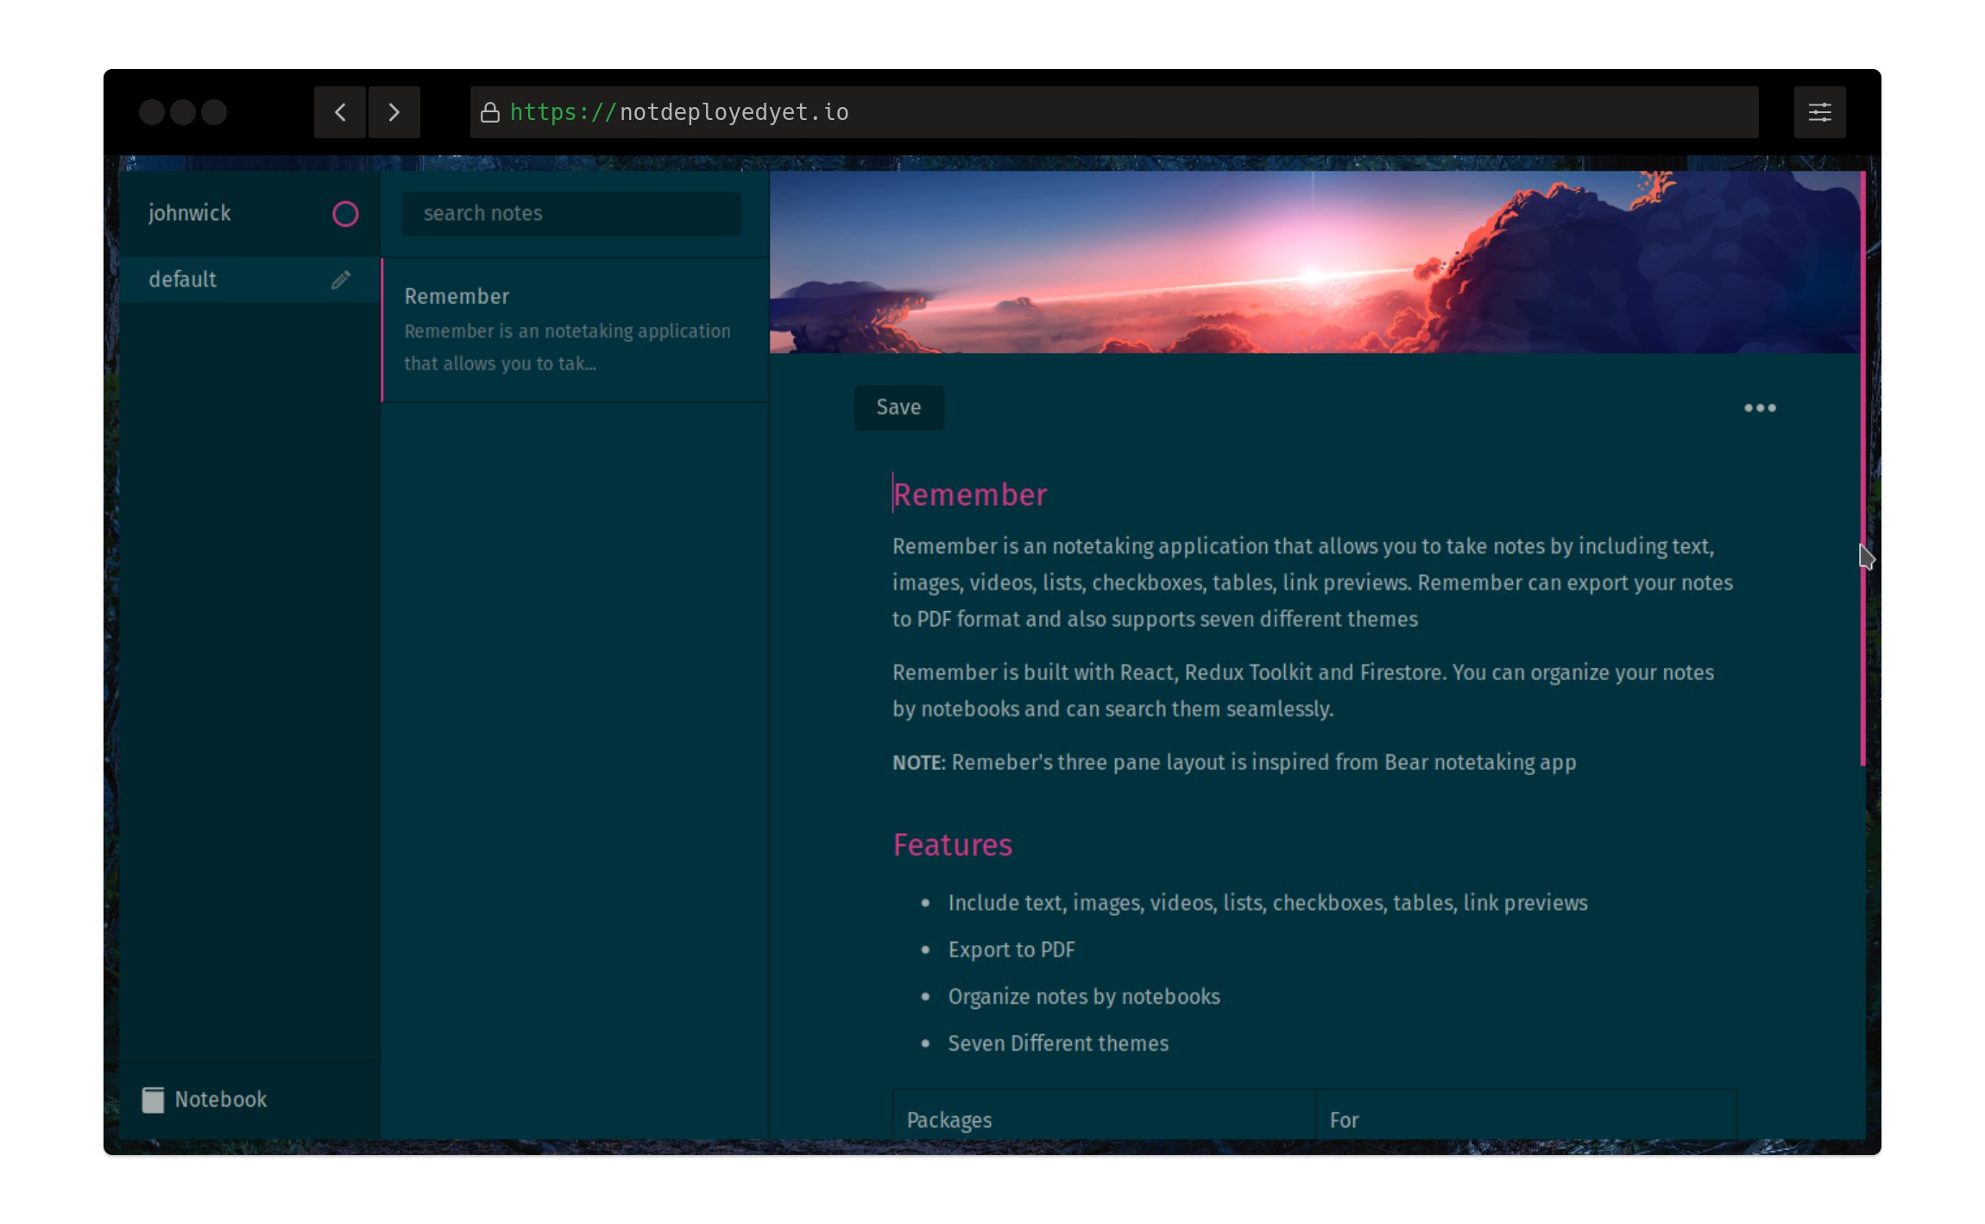The image size is (1985, 1224).
Task: Click the johnwick username
Action: [190, 213]
